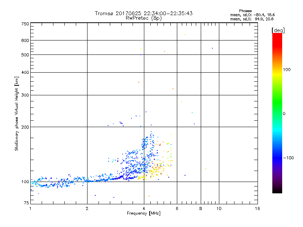Click the phase color bar
303x227 pixels.
pyautogui.click(x=277, y=113)
